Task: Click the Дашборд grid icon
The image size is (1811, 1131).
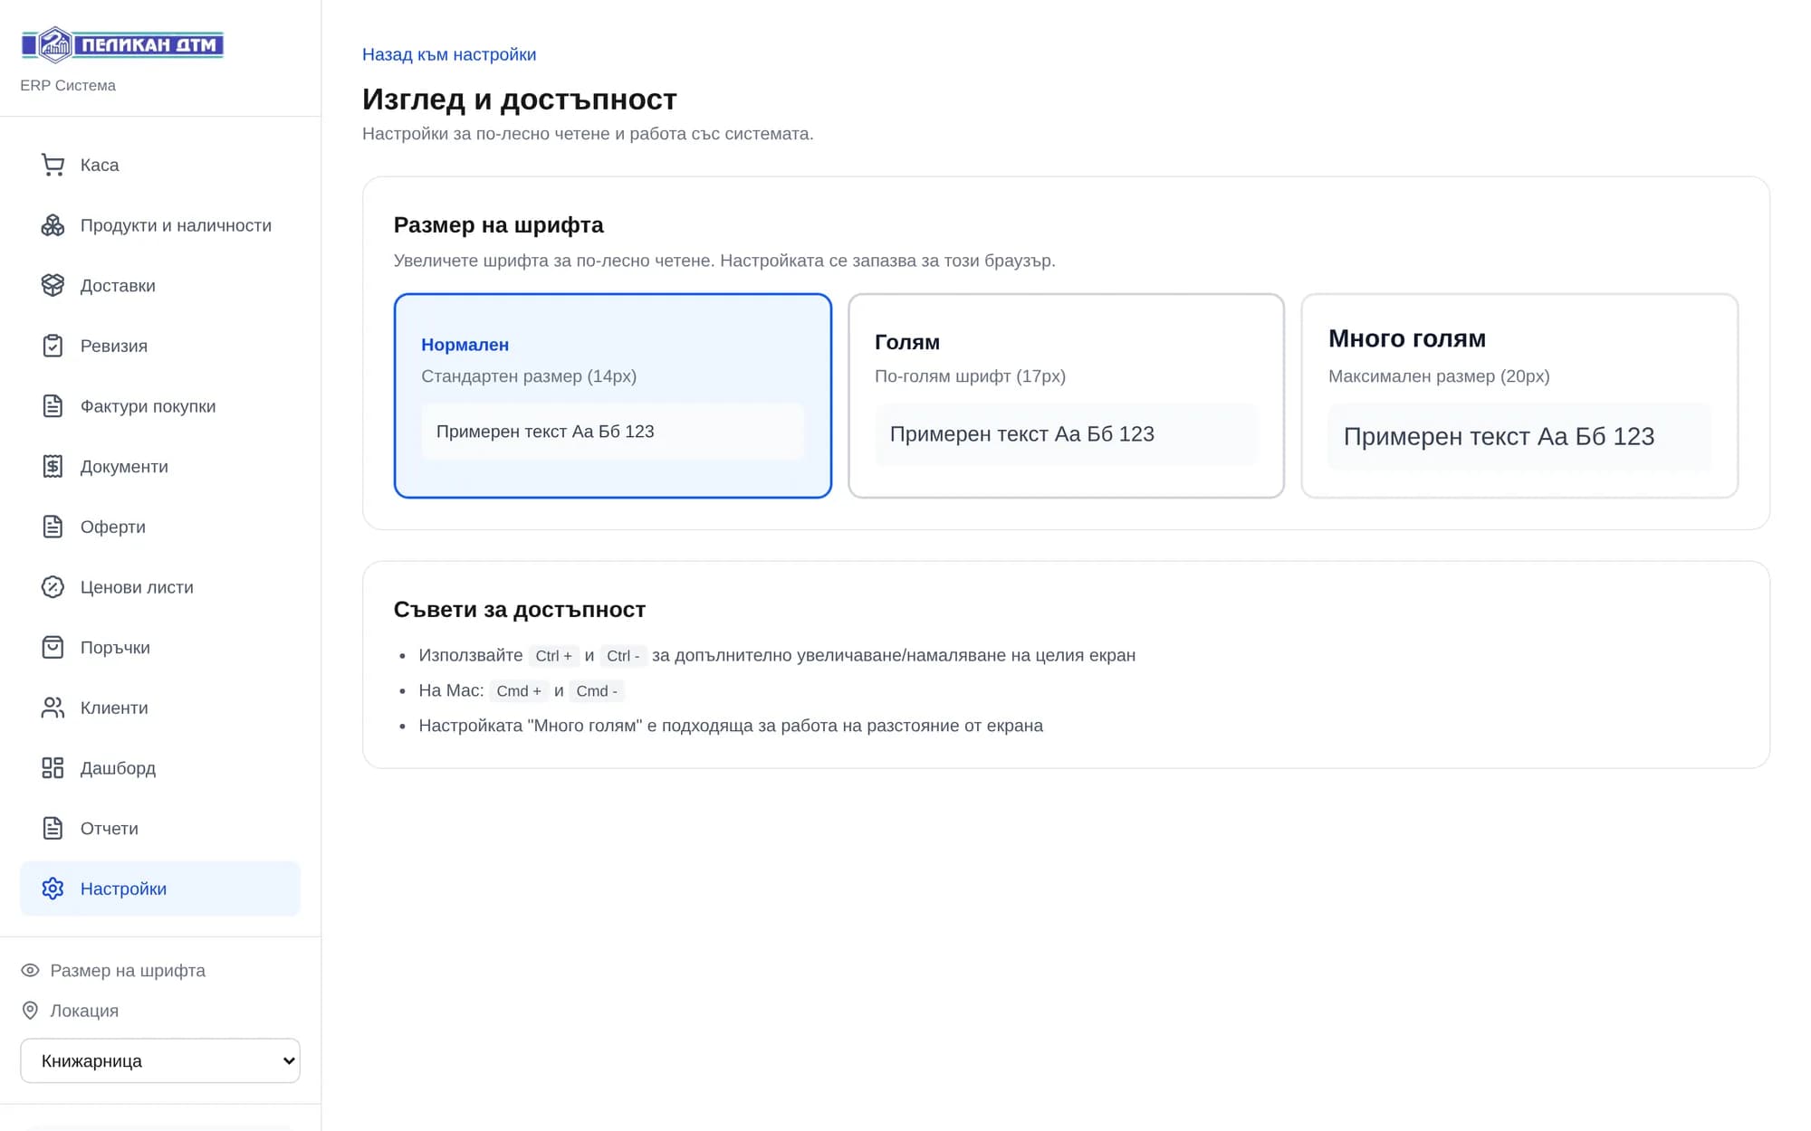Action: coord(53,768)
